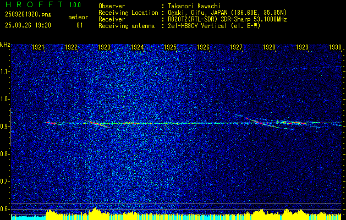
Task: Click the 1929 time marker
Action: (303, 47)
